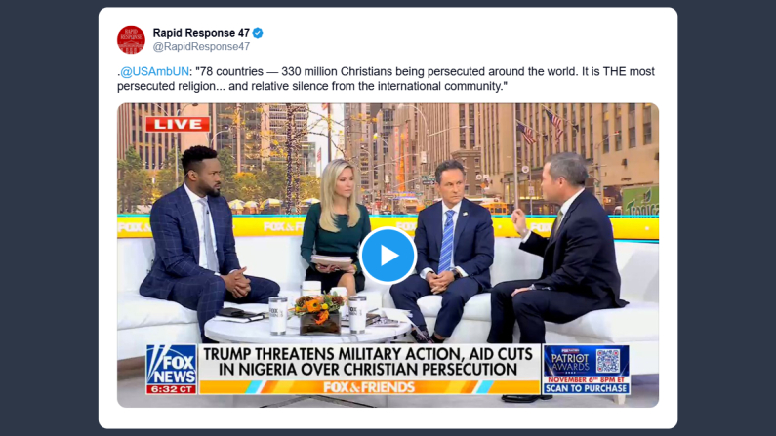Click the woman in green dress
This screenshot has width=776, height=436.
[335, 227]
